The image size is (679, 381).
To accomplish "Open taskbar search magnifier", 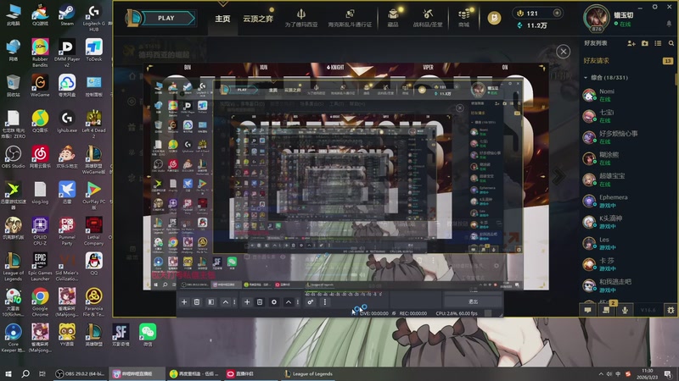I will (x=25, y=373).
